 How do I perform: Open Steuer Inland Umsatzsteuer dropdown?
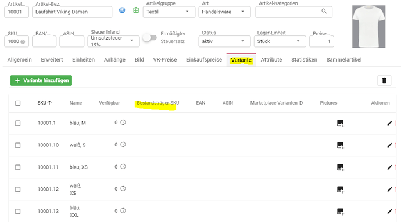[113, 41]
